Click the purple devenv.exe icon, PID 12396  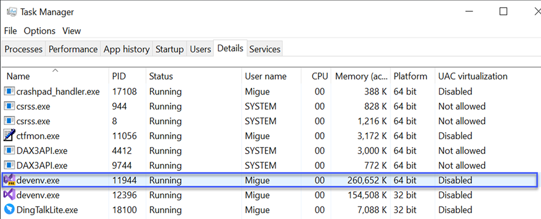tap(9, 195)
